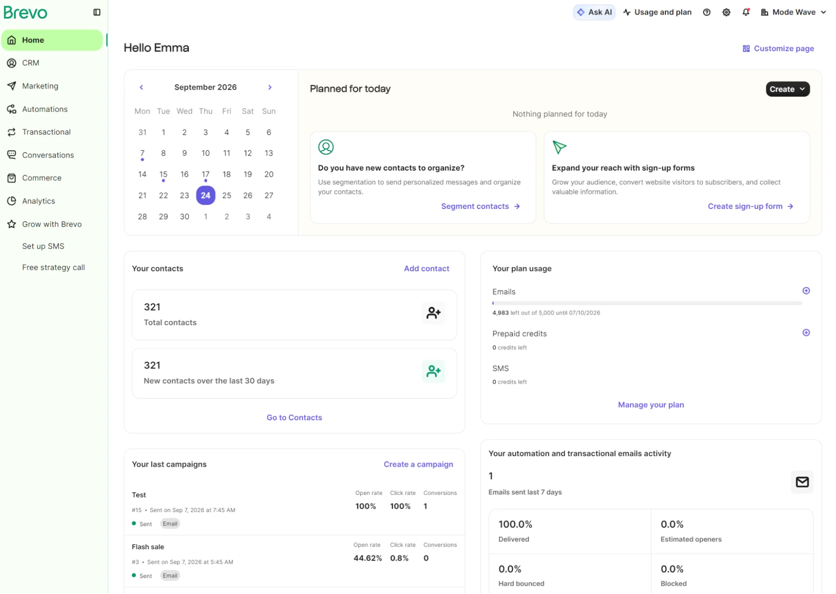The image size is (836, 594).
Task: Click the Brevo logo
Action: coord(26,13)
